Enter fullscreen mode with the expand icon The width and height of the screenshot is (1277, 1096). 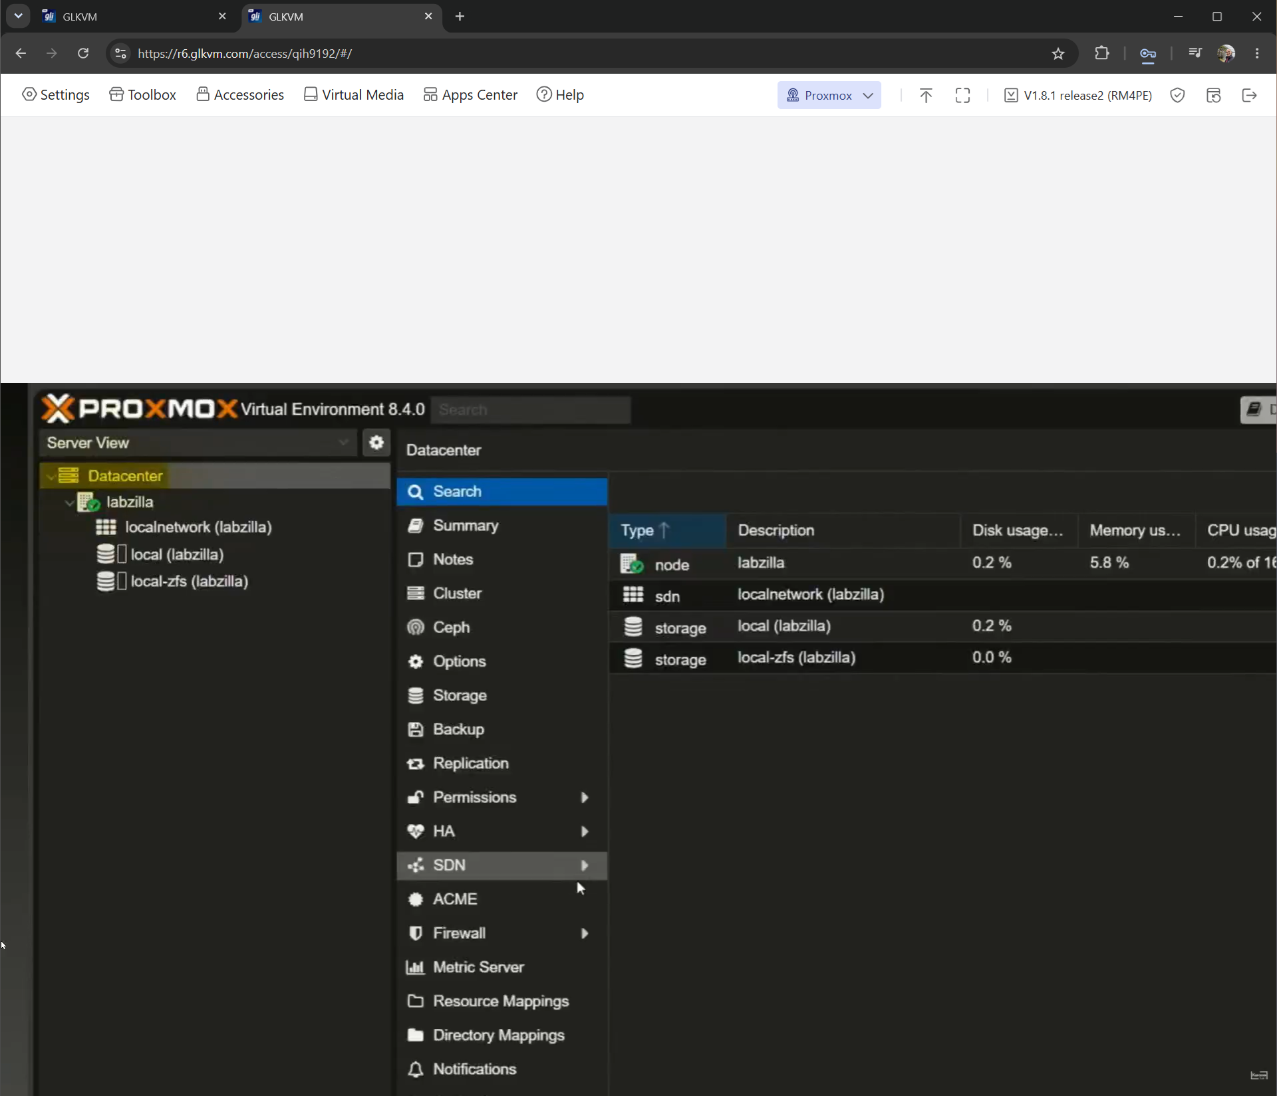962,95
